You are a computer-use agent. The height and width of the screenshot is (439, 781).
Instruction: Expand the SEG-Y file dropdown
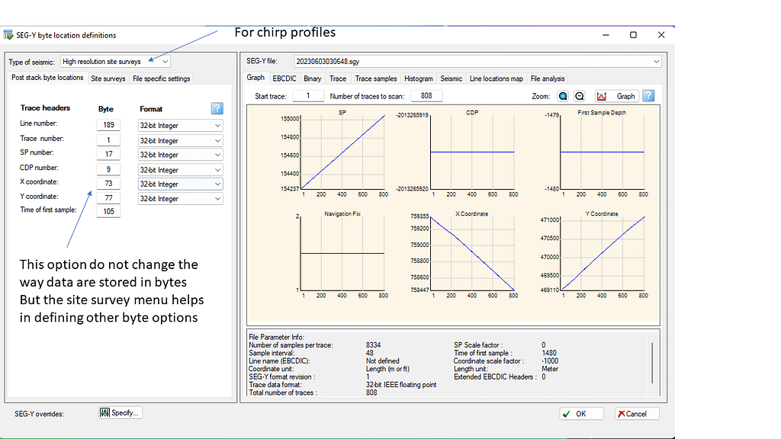656,62
